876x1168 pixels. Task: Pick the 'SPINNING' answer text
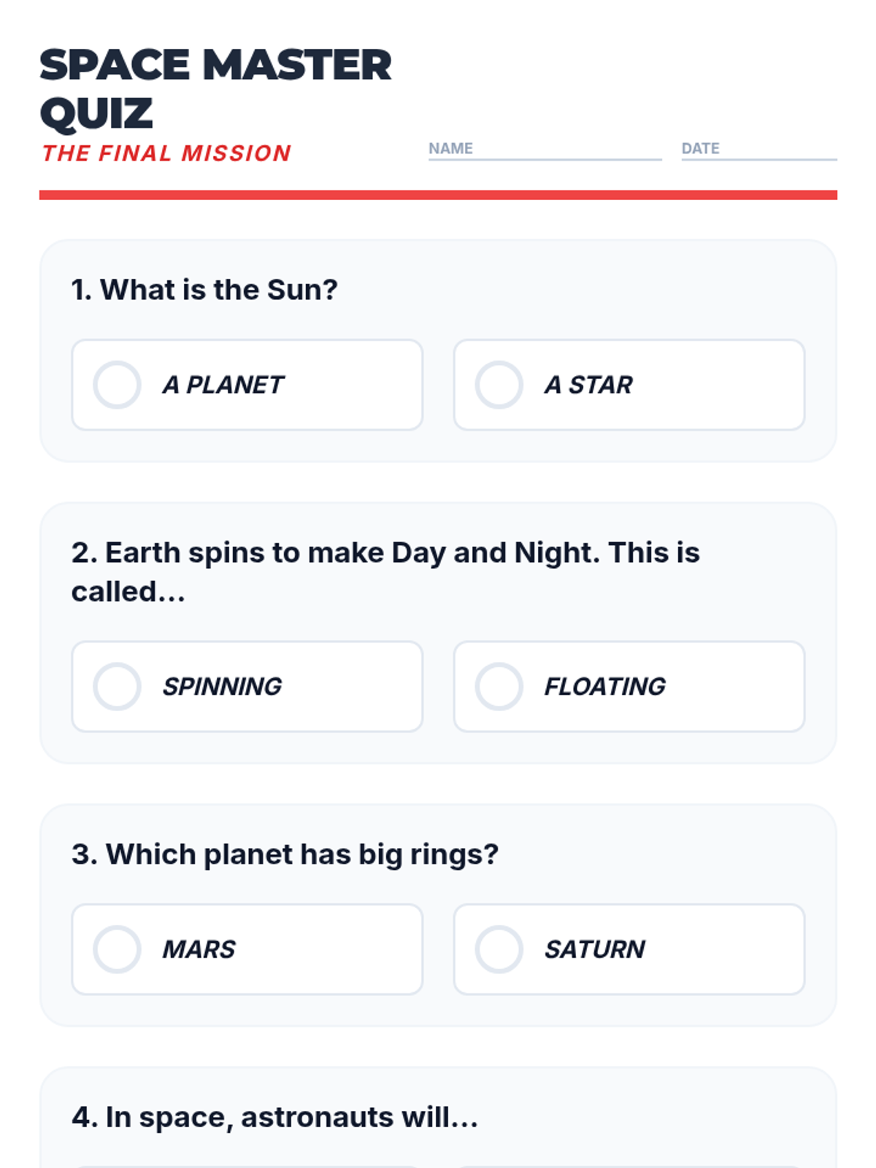tap(222, 686)
